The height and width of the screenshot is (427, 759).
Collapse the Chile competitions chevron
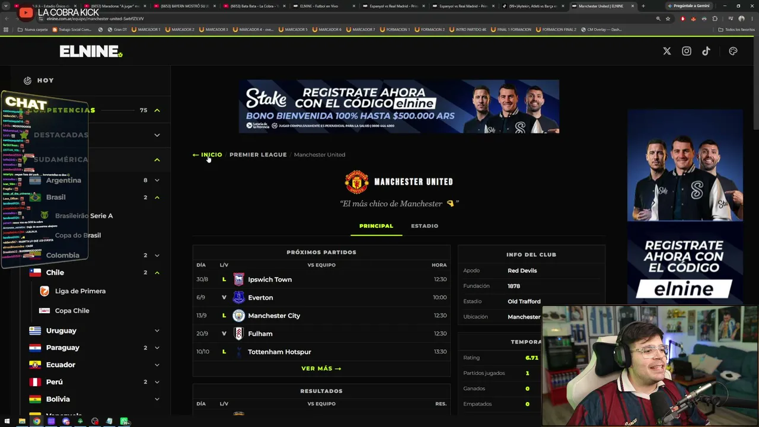(157, 273)
